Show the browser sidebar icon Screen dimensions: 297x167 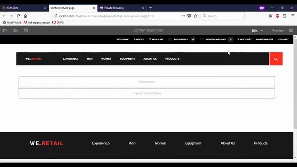tap(284, 16)
